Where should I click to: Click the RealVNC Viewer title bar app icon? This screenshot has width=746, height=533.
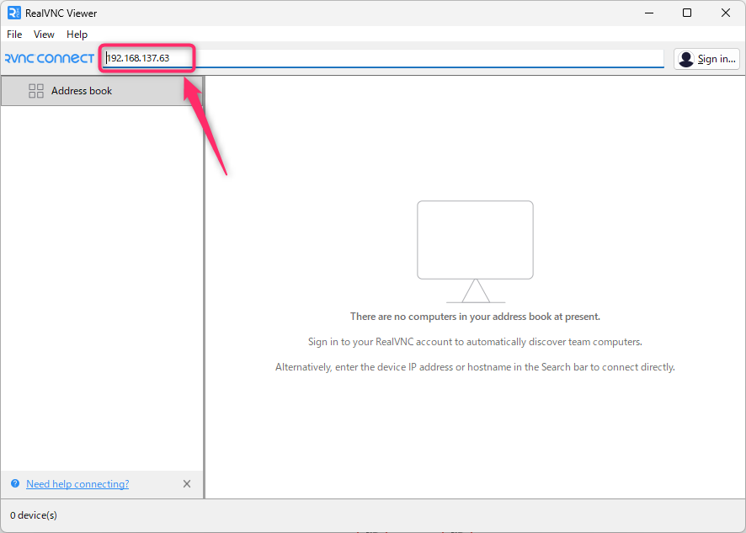(x=13, y=13)
